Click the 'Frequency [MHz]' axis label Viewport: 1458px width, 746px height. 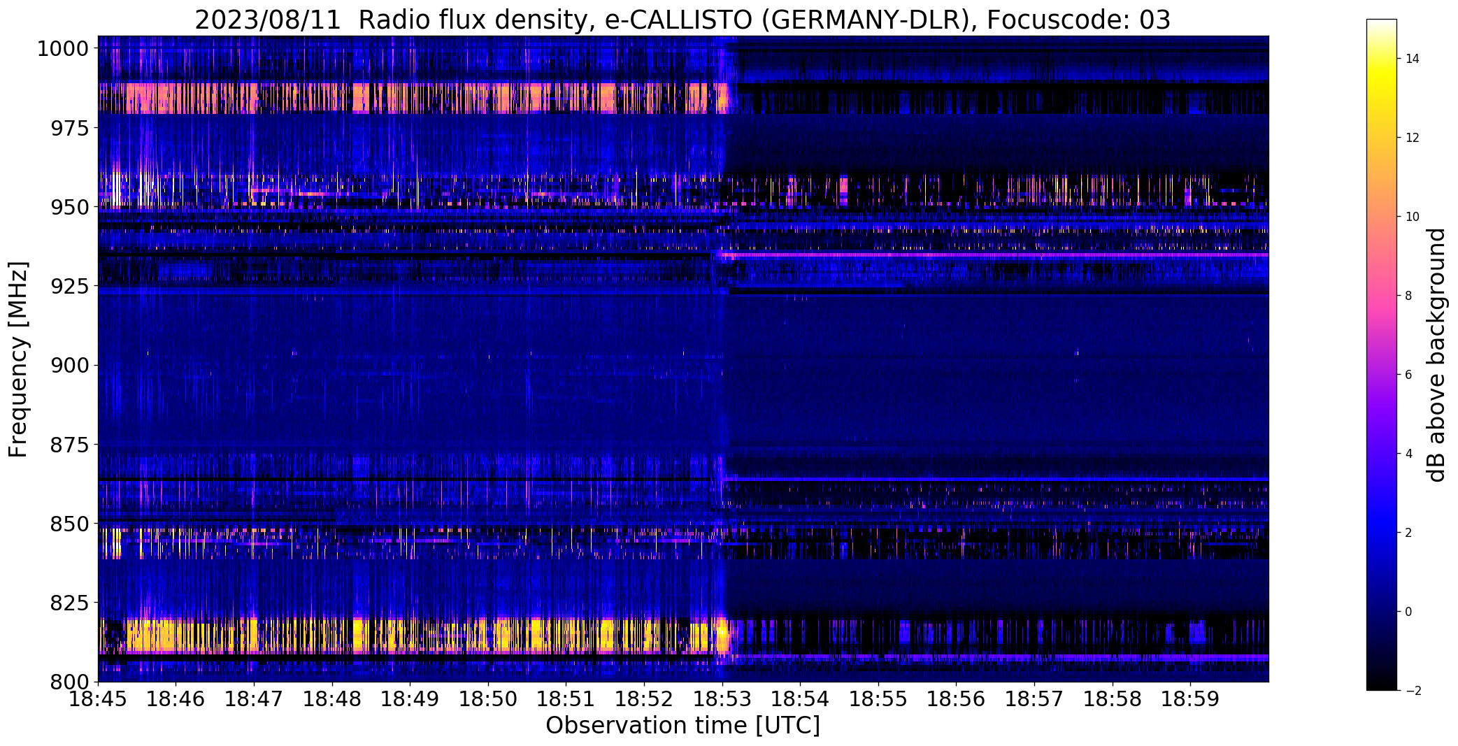click(x=18, y=359)
